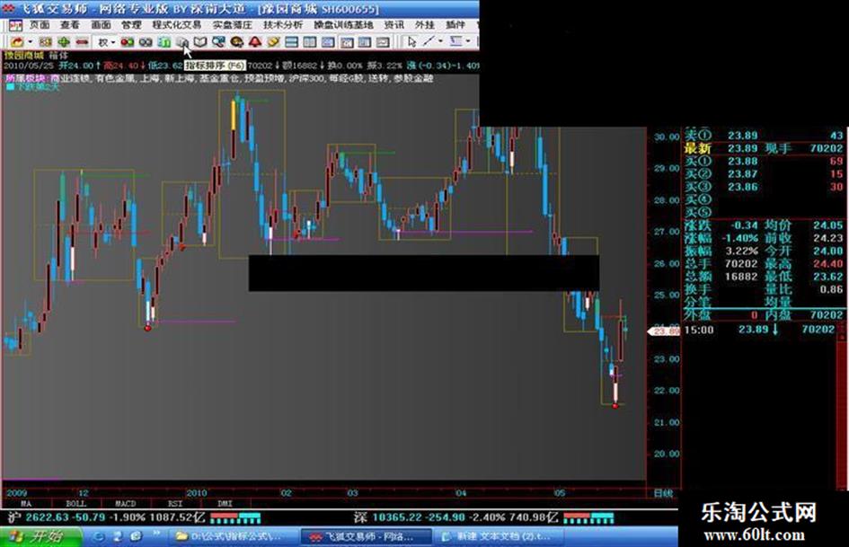The height and width of the screenshot is (547, 849).
Task: Click the 权 adjustment button in toolbar
Action: [102, 42]
